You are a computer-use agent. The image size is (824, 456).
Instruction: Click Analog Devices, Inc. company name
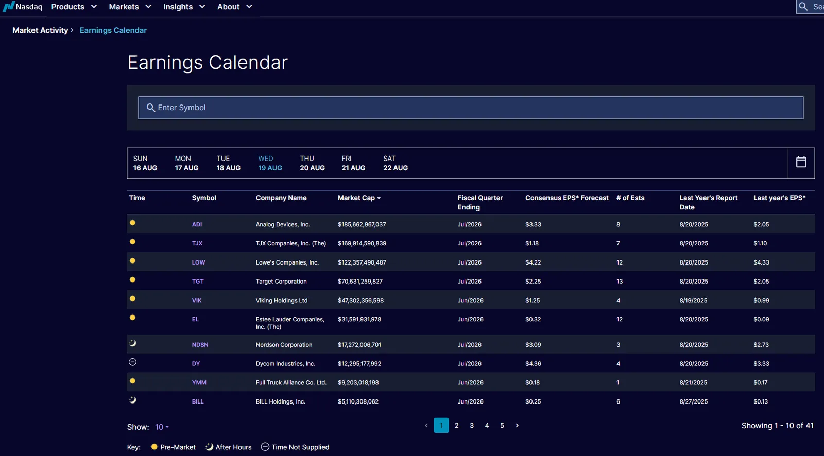click(x=283, y=225)
